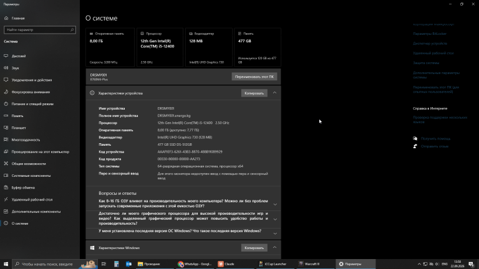Click 477 GB SSD DS-512GB value
This screenshot has width=479, height=269.
[x=175, y=144]
